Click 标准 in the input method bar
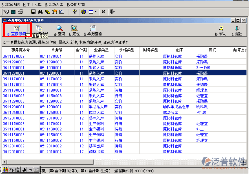The image size is (250, 174). click(14, 170)
